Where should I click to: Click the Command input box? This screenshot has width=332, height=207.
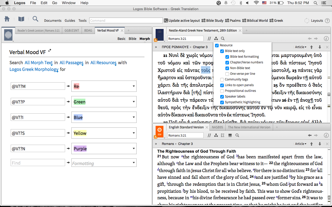pyautogui.click(x=126, y=20)
